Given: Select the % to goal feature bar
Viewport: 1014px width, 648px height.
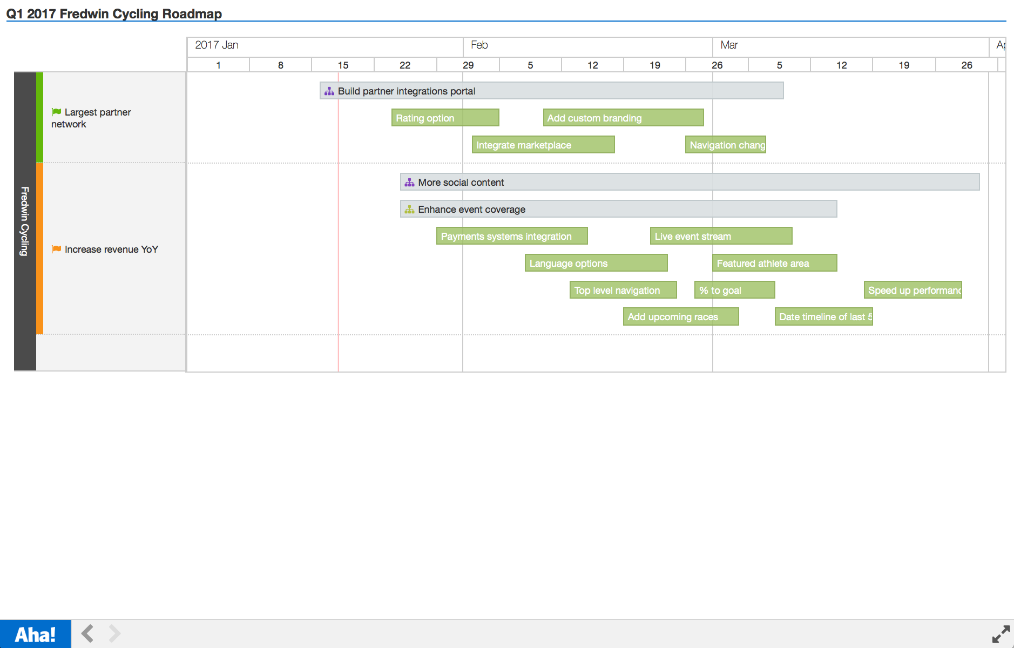Looking at the screenshot, I should point(735,290).
